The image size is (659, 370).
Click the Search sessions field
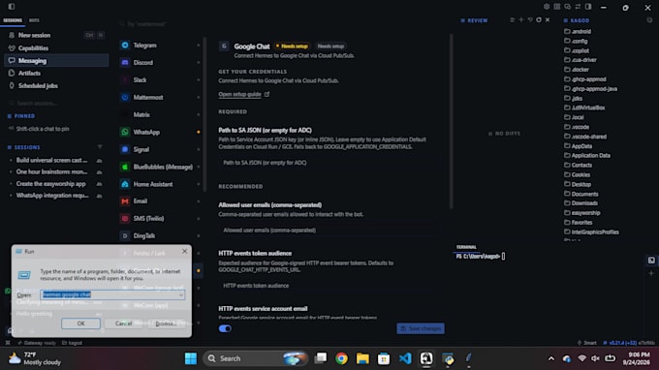pos(55,103)
